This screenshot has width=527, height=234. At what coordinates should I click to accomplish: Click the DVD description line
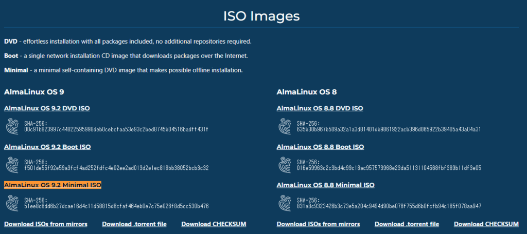tap(128, 42)
